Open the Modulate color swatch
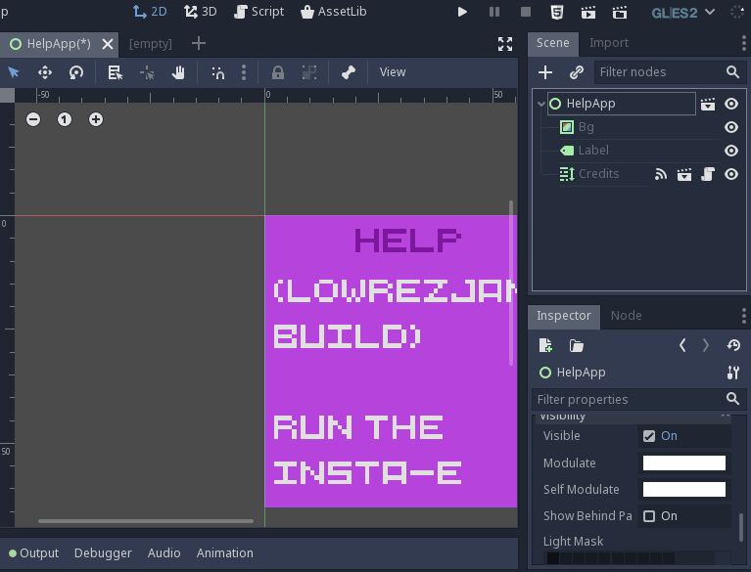Image resolution: width=751 pixels, height=572 pixels. coord(684,462)
